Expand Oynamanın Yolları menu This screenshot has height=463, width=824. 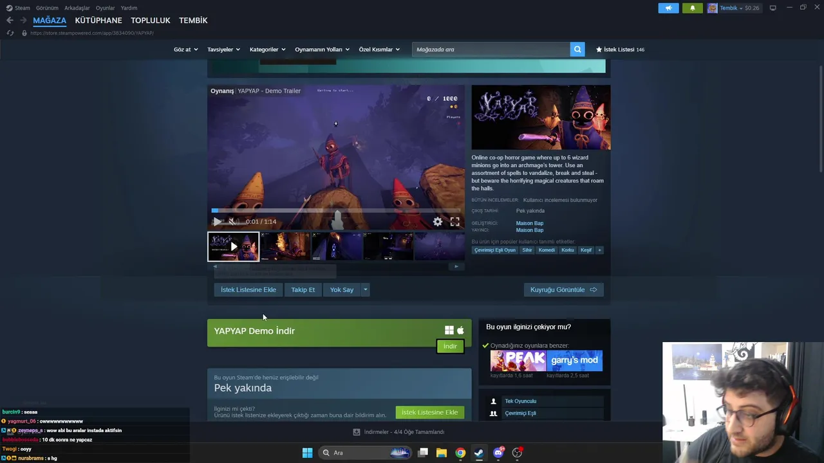coord(322,50)
